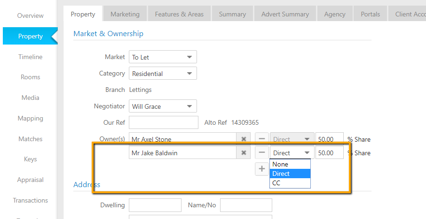Open the Features & Areas tab

[179, 14]
